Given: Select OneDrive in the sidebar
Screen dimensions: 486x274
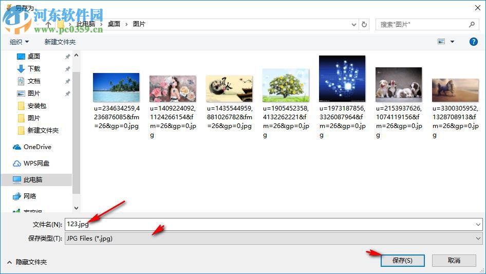Looking at the screenshot, I should pos(38,147).
